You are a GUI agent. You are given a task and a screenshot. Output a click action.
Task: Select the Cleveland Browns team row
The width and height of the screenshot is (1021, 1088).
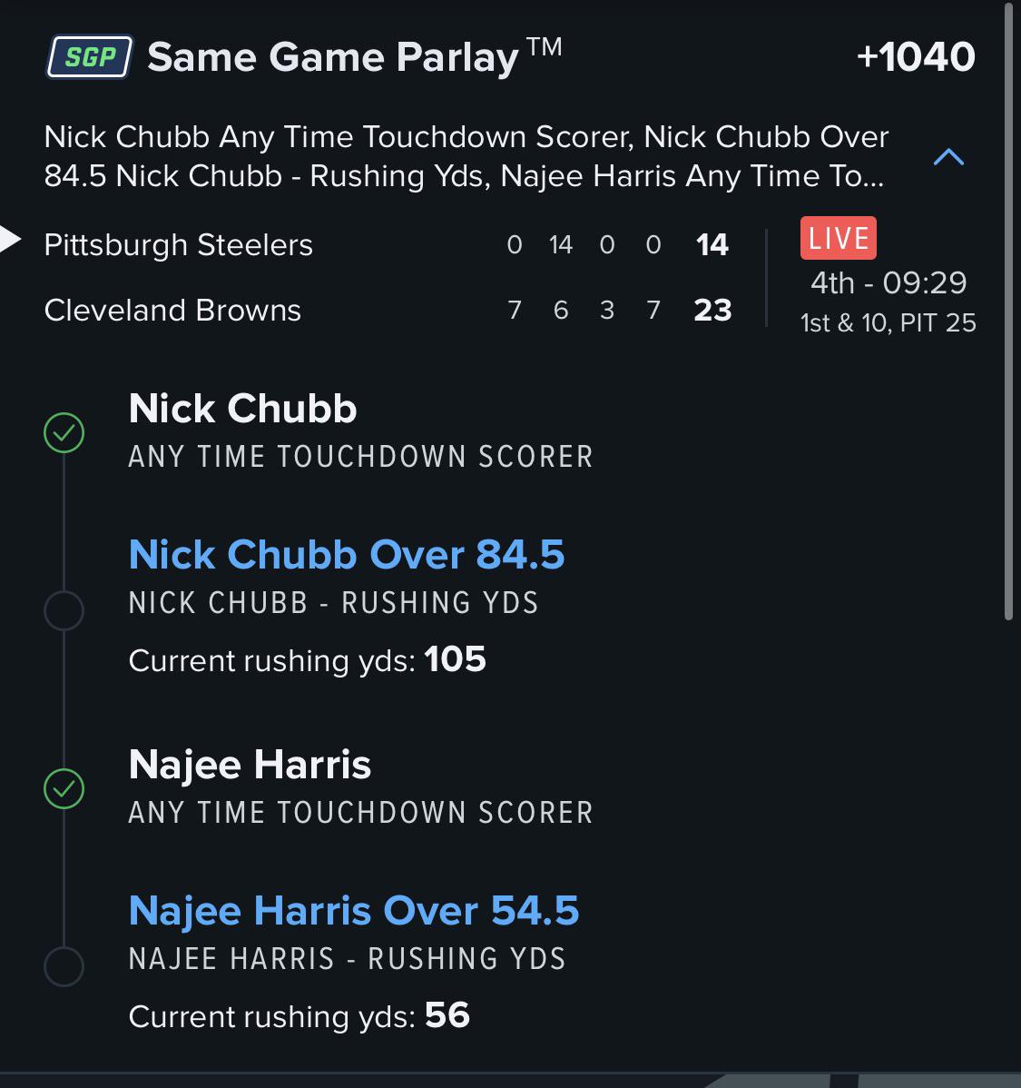pos(172,310)
